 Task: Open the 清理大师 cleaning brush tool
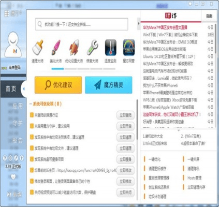[37, 48]
